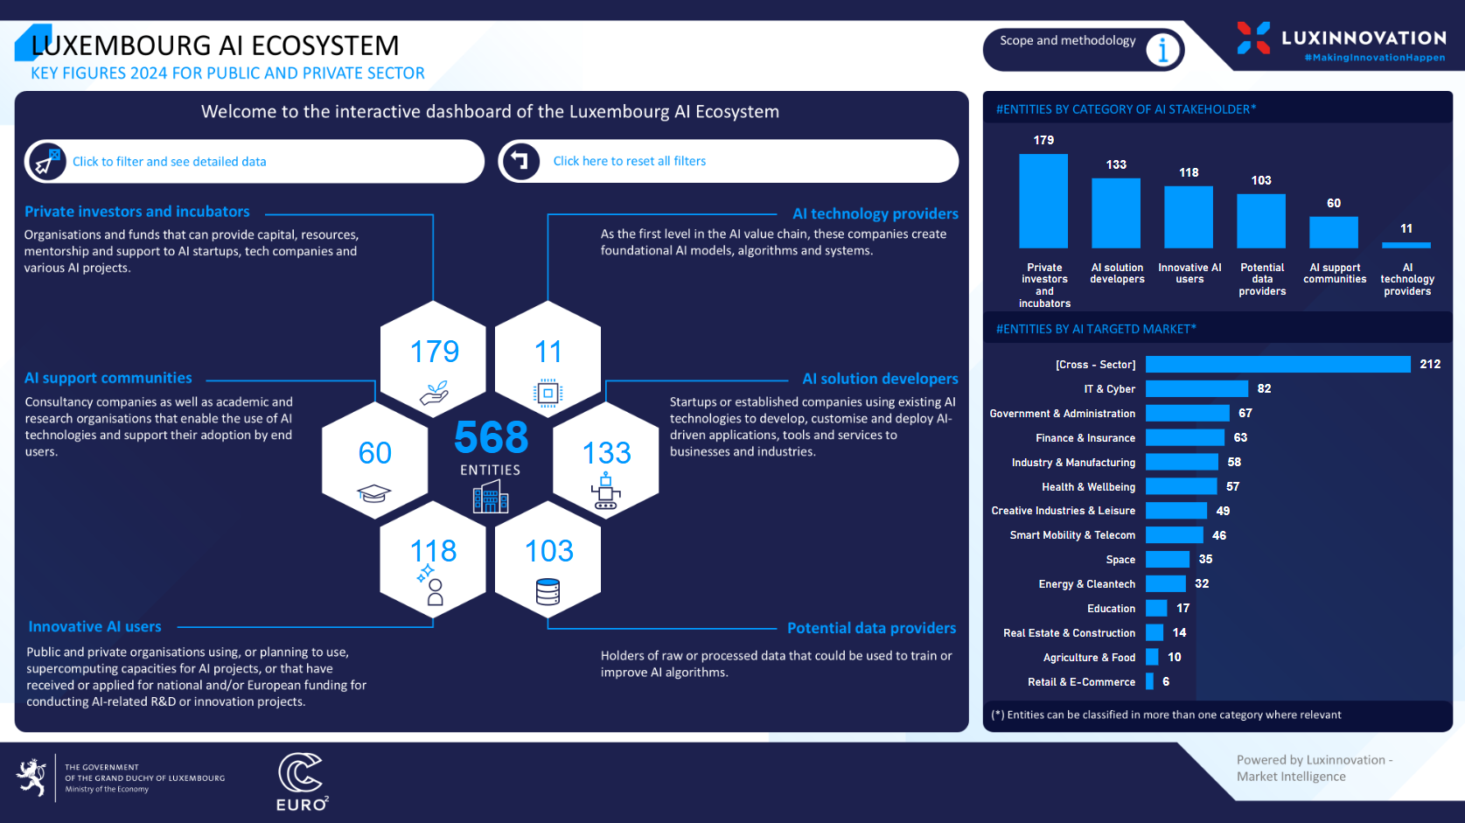Select the database icon hexagon showing 103
Screen dimensions: 1465x823
(548, 560)
